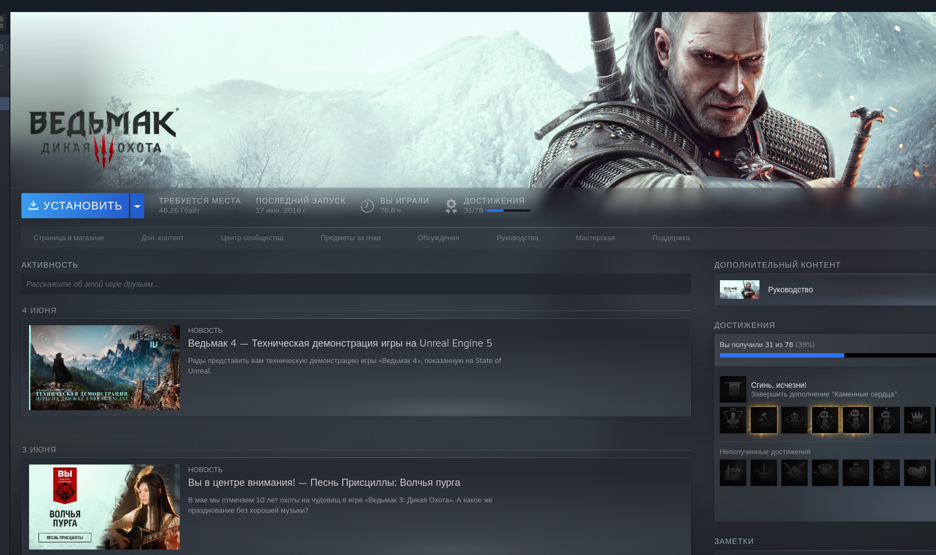Click the blue achievements progress bar in the right panel
This screenshot has width=936, height=555.
pos(828,355)
